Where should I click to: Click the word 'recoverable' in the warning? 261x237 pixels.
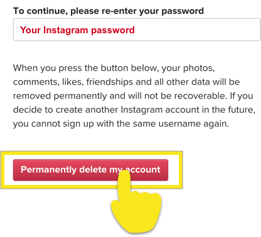coord(200,96)
